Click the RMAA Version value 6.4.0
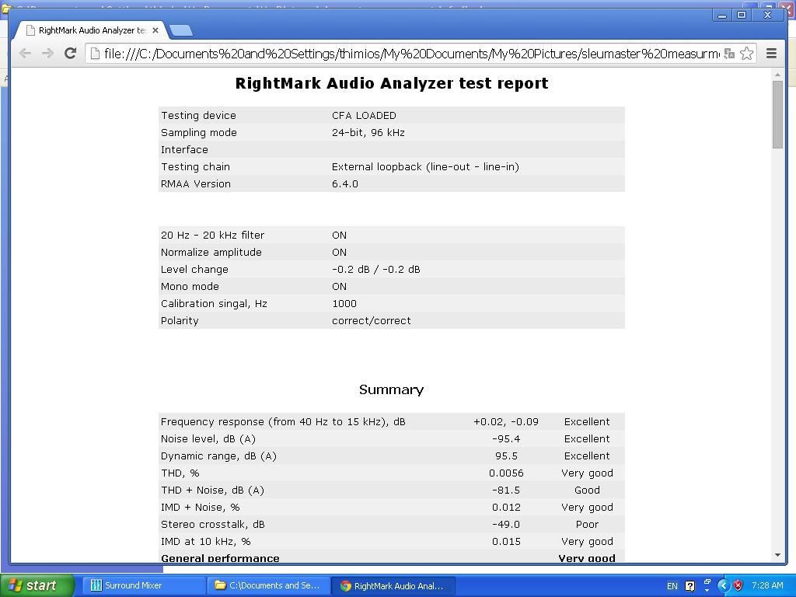Image resolution: width=796 pixels, height=597 pixels. tap(344, 183)
